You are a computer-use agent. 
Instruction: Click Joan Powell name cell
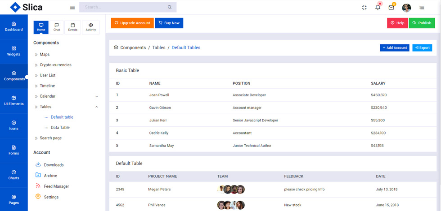(x=159, y=95)
